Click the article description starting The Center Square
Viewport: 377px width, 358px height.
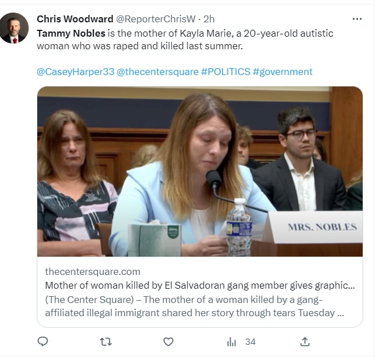[195, 306]
